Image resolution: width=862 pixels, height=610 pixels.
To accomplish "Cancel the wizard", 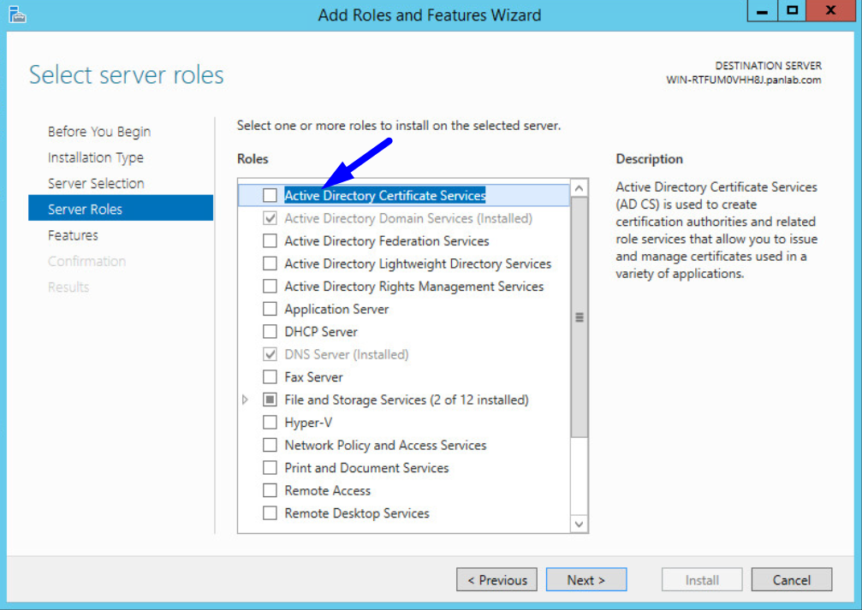I will tap(791, 579).
